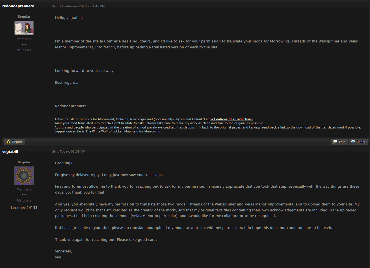Open La Confrérie des Traducteurs link
This screenshot has width=370, height=268.
231,119
